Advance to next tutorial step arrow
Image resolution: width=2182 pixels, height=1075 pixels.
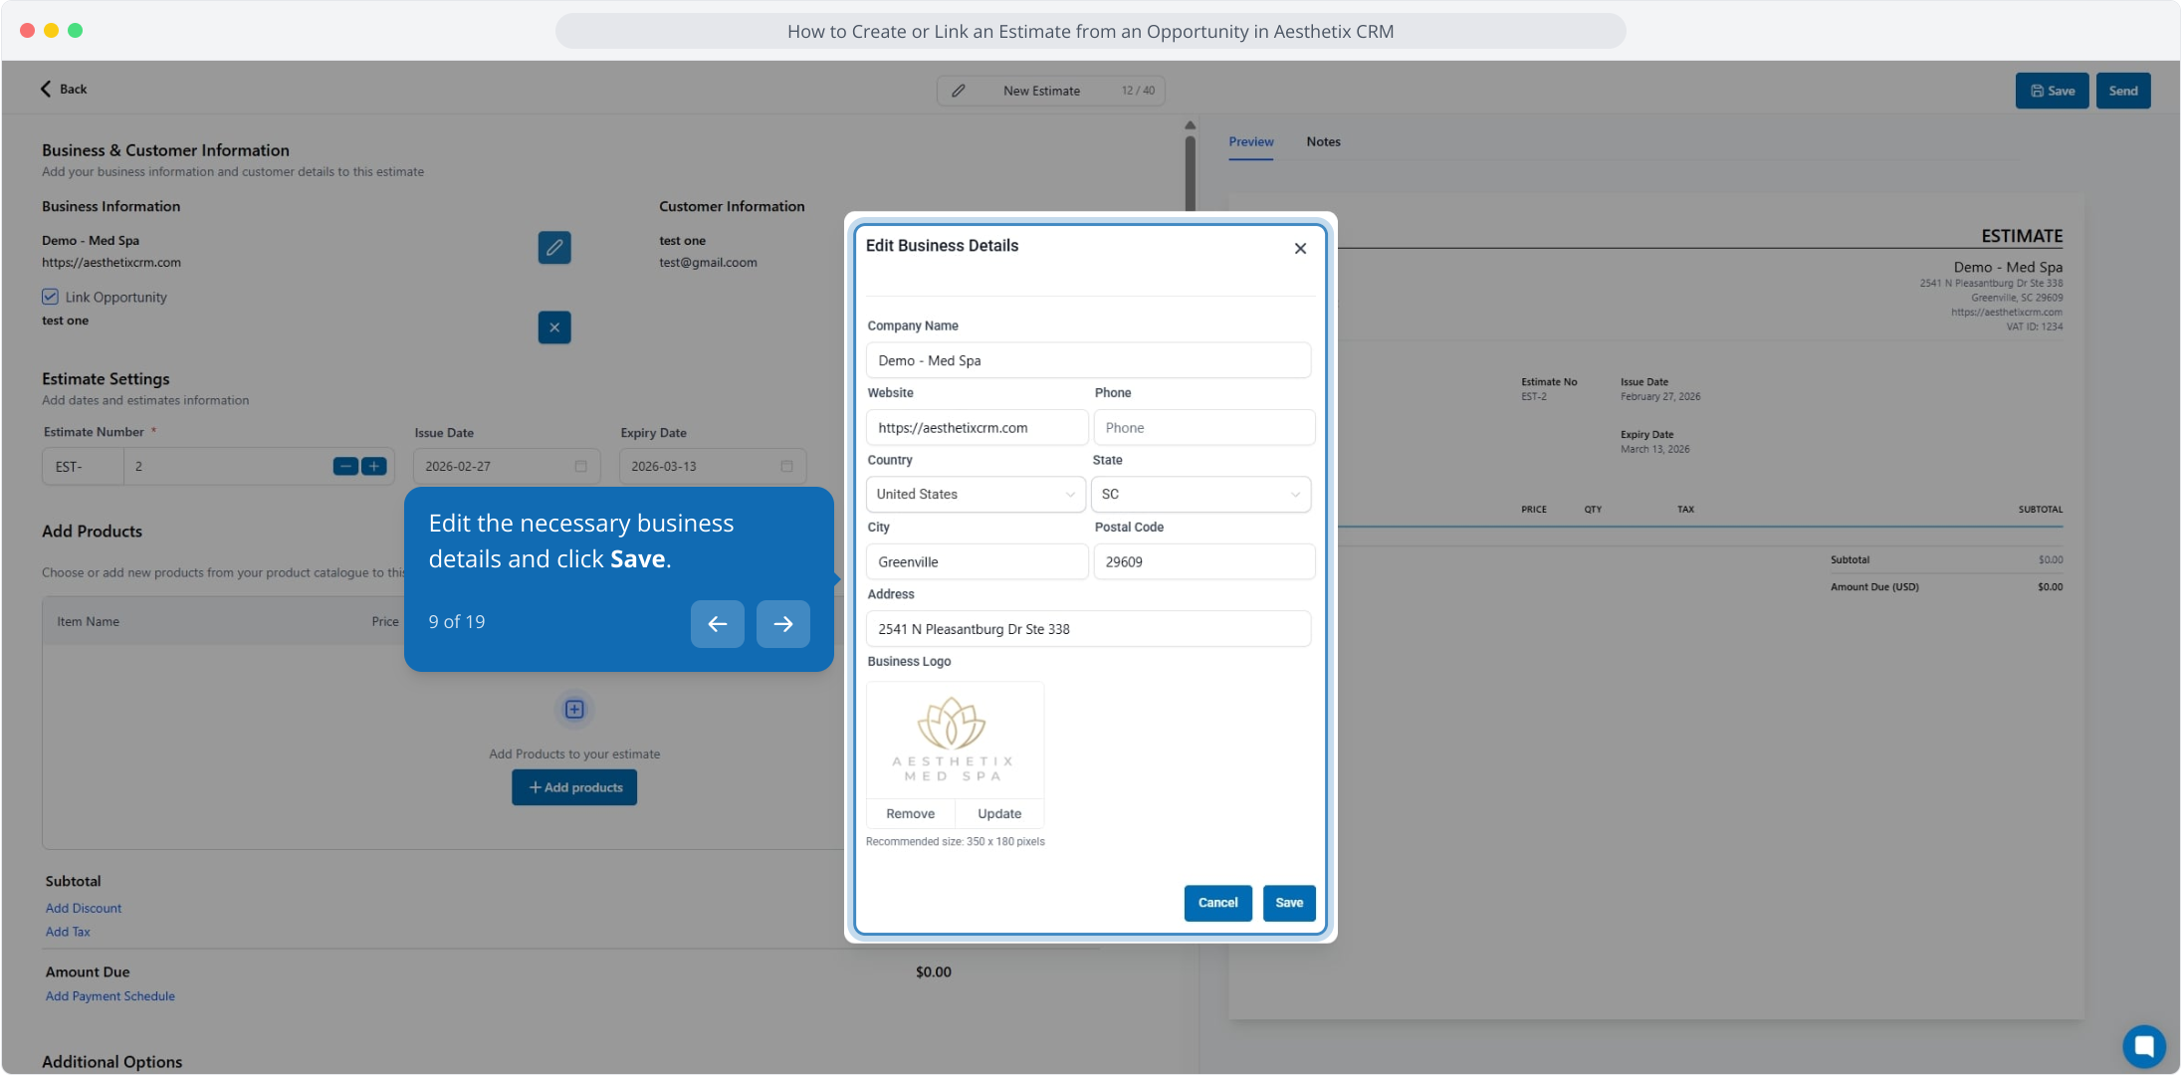[x=782, y=624]
